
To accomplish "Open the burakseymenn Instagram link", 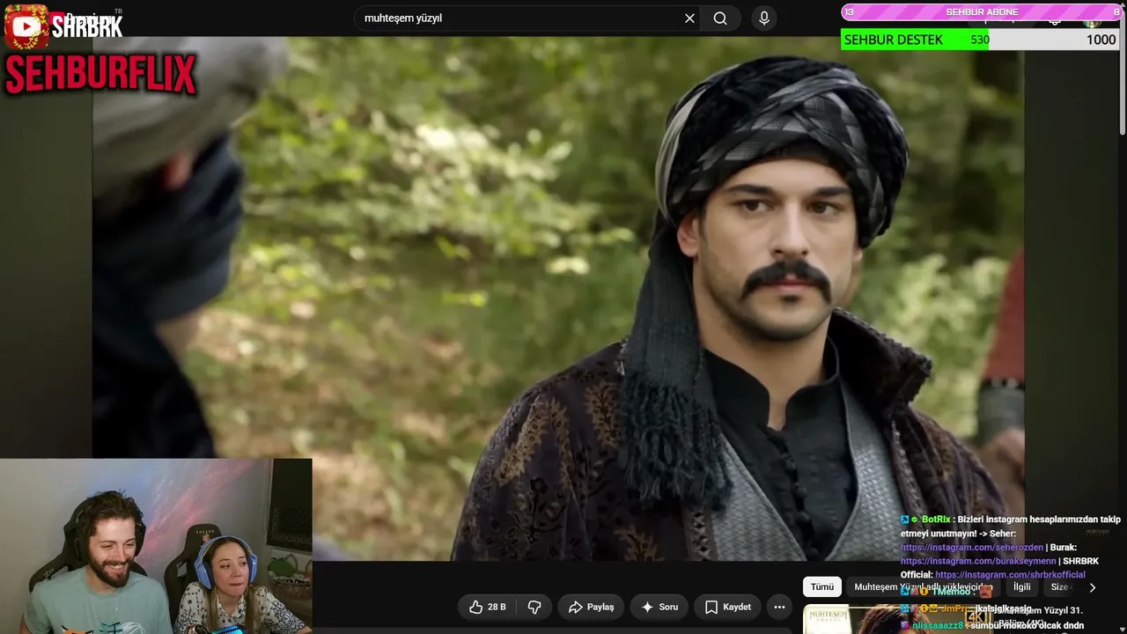I will click(x=978, y=561).
